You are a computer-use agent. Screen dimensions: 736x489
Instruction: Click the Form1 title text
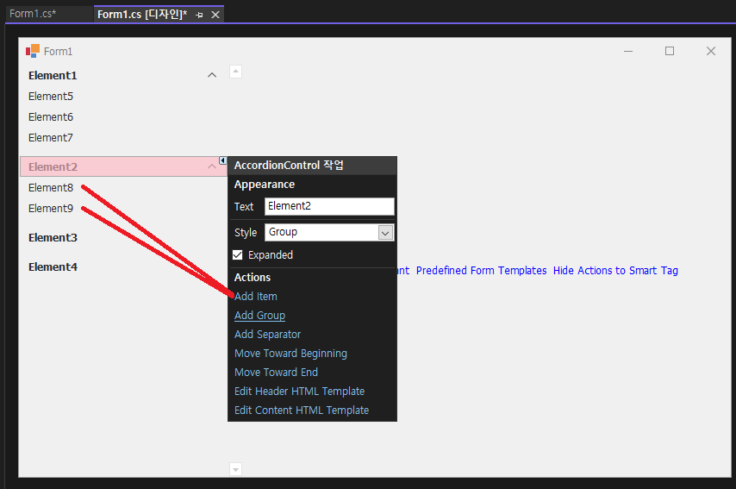click(59, 51)
